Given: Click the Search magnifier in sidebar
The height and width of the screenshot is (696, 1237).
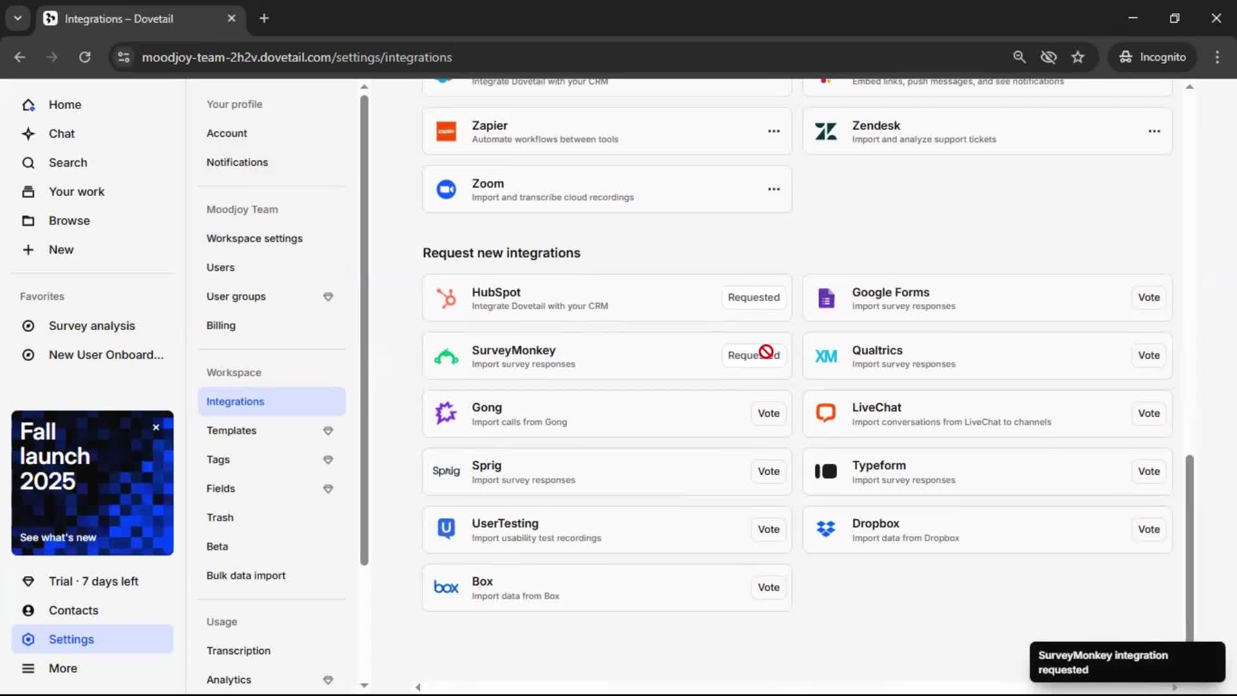Looking at the screenshot, I should 28,162.
